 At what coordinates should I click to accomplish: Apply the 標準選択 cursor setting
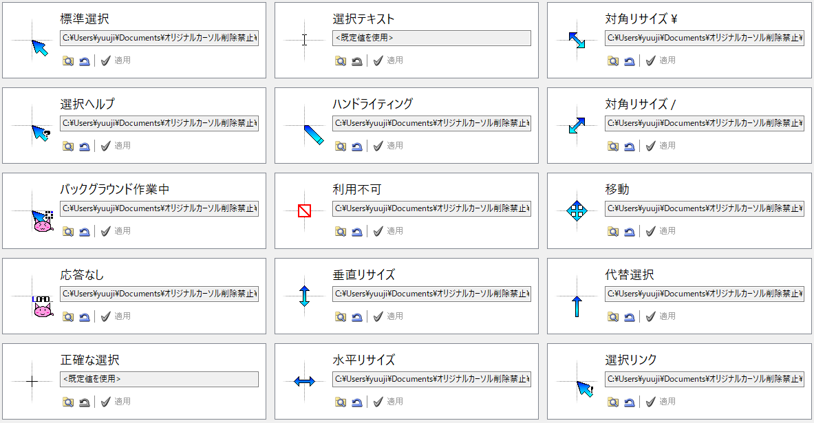click(x=116, y=61)
